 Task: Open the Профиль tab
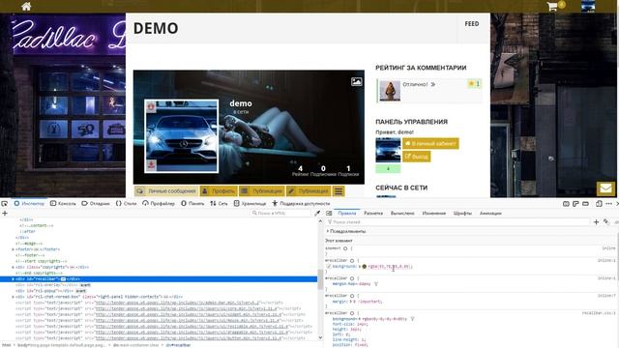point(219,191)
